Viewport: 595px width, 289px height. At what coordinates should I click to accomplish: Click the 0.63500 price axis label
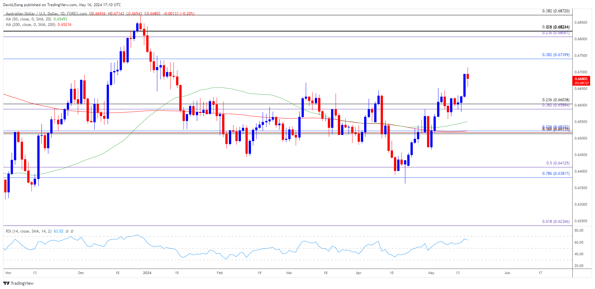click(581, 188)
